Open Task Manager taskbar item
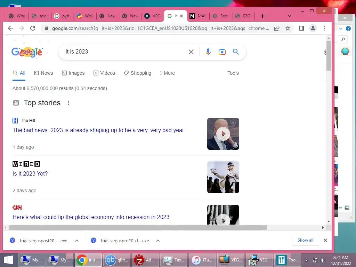The image size is (356, 267). (x=174, y=260)
